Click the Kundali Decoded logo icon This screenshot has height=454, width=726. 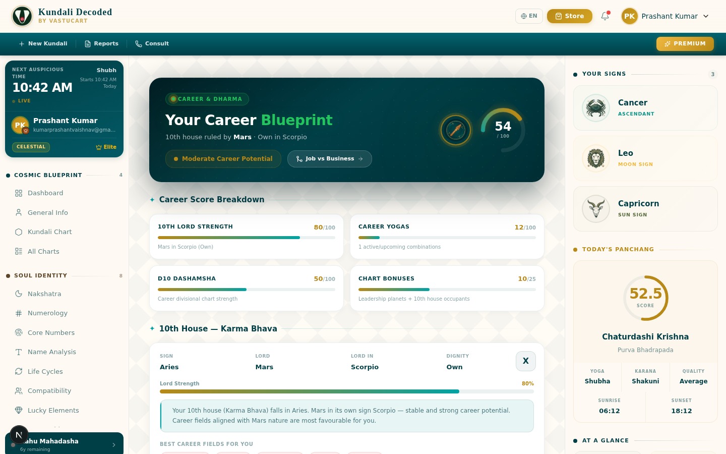tap(22, 16)
